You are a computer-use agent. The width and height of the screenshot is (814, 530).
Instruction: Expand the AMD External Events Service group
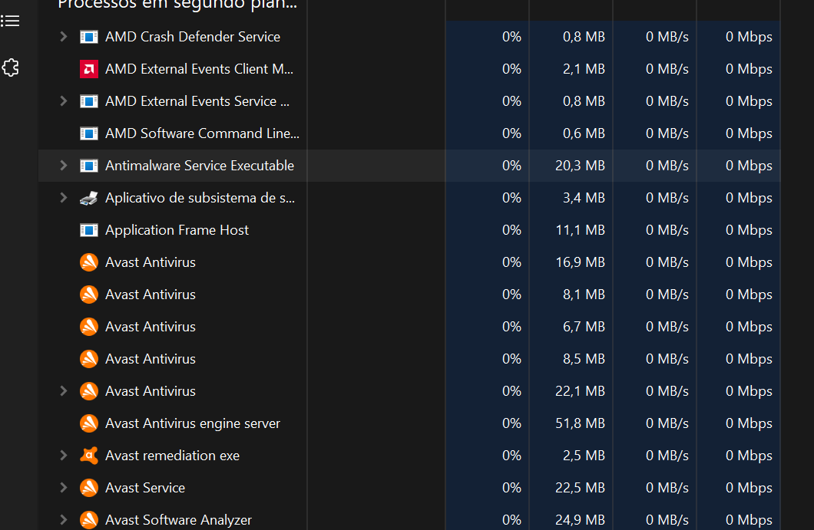63,100
